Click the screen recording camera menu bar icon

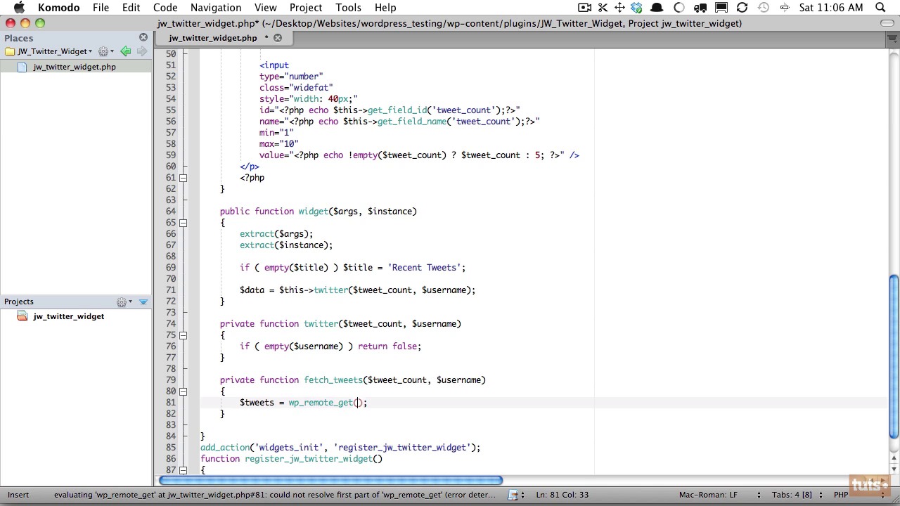tap(584, 8)
